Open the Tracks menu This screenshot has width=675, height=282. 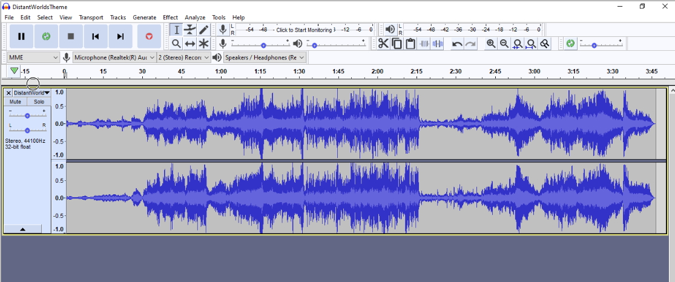[118, 17]
